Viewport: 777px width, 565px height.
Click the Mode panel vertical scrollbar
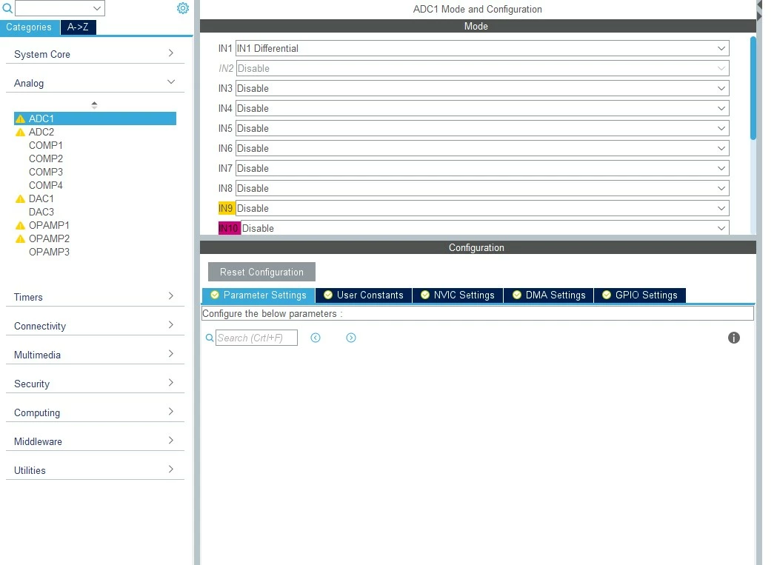753,88
